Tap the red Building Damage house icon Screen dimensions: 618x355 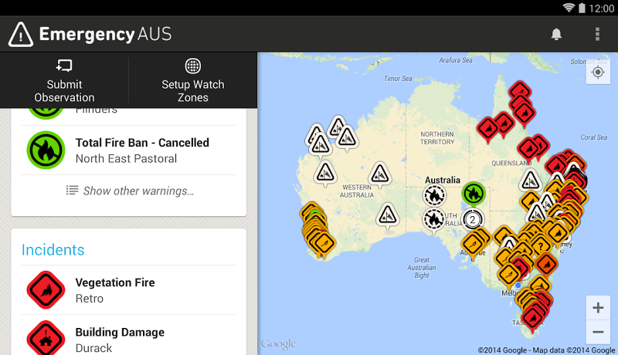[x=46, y=339]
